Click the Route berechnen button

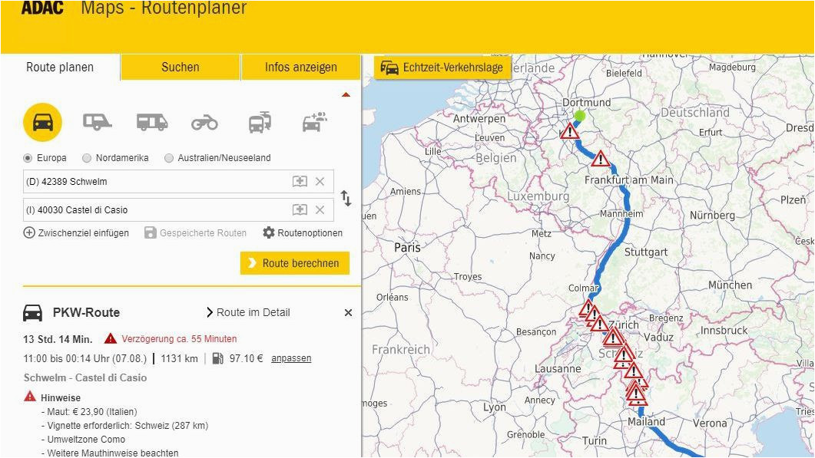(295, 262)
